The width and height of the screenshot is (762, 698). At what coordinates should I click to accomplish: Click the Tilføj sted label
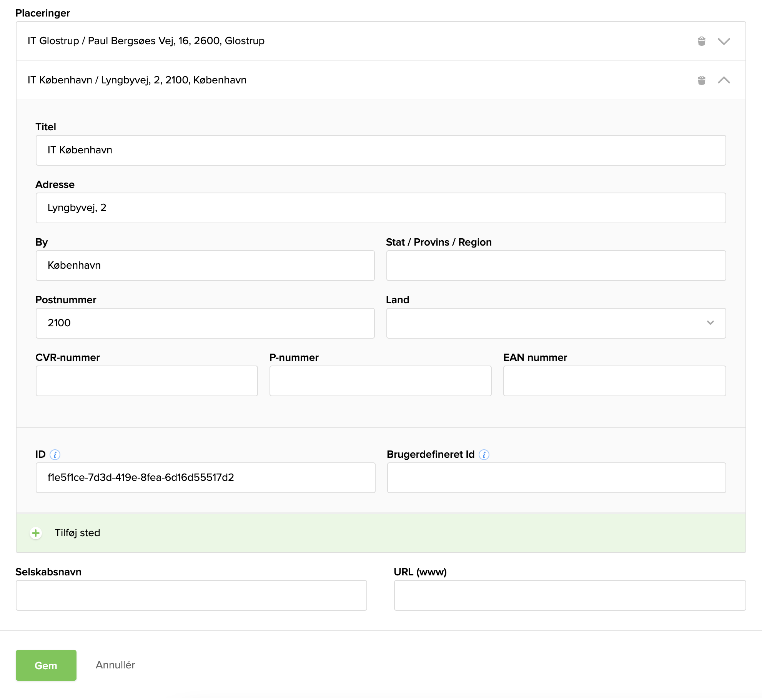(77, 533)
